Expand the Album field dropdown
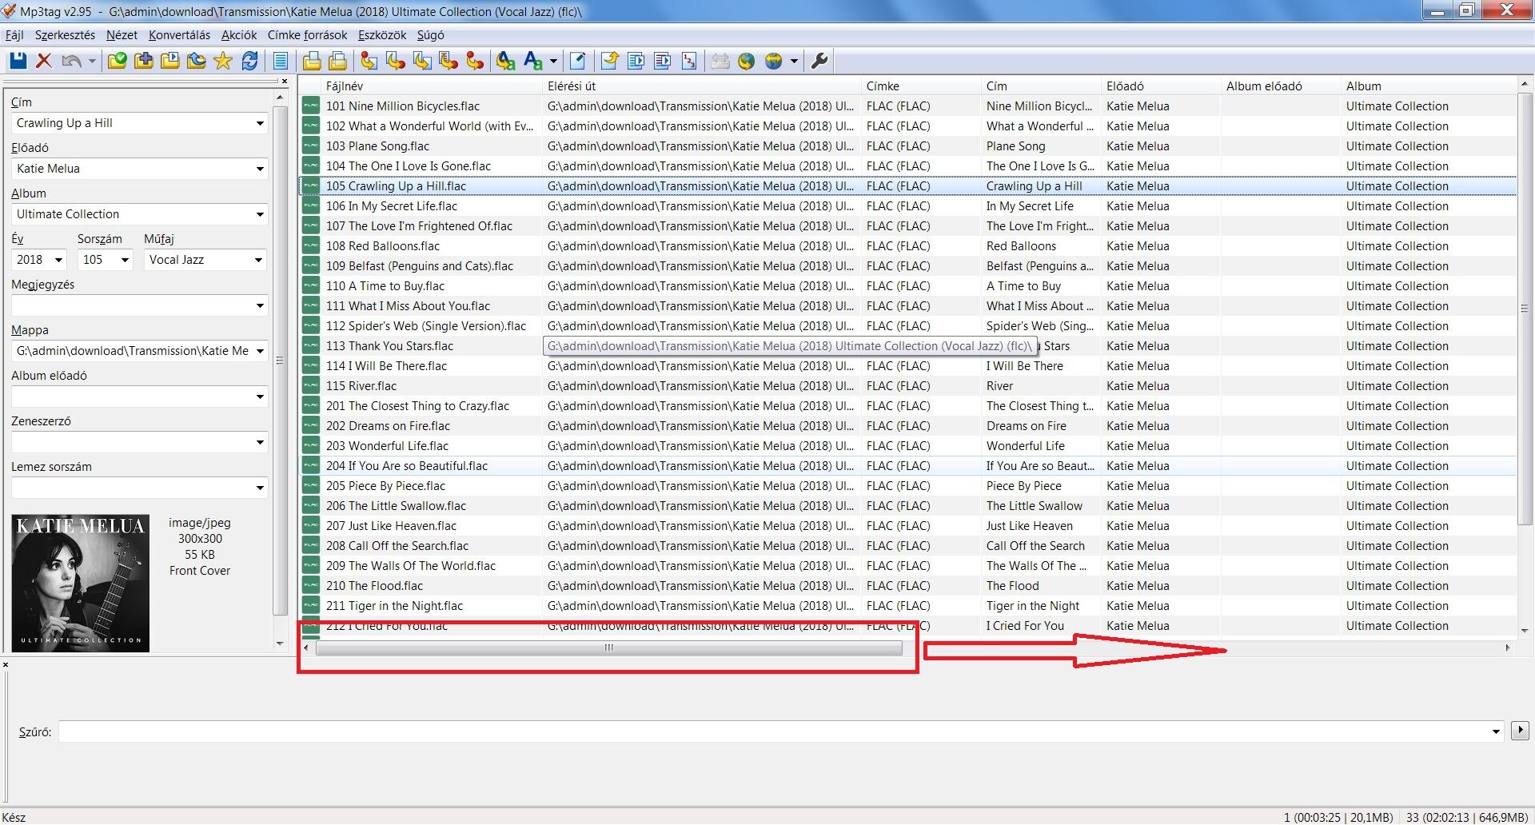The image size is (1535, 825). point(260,214)
